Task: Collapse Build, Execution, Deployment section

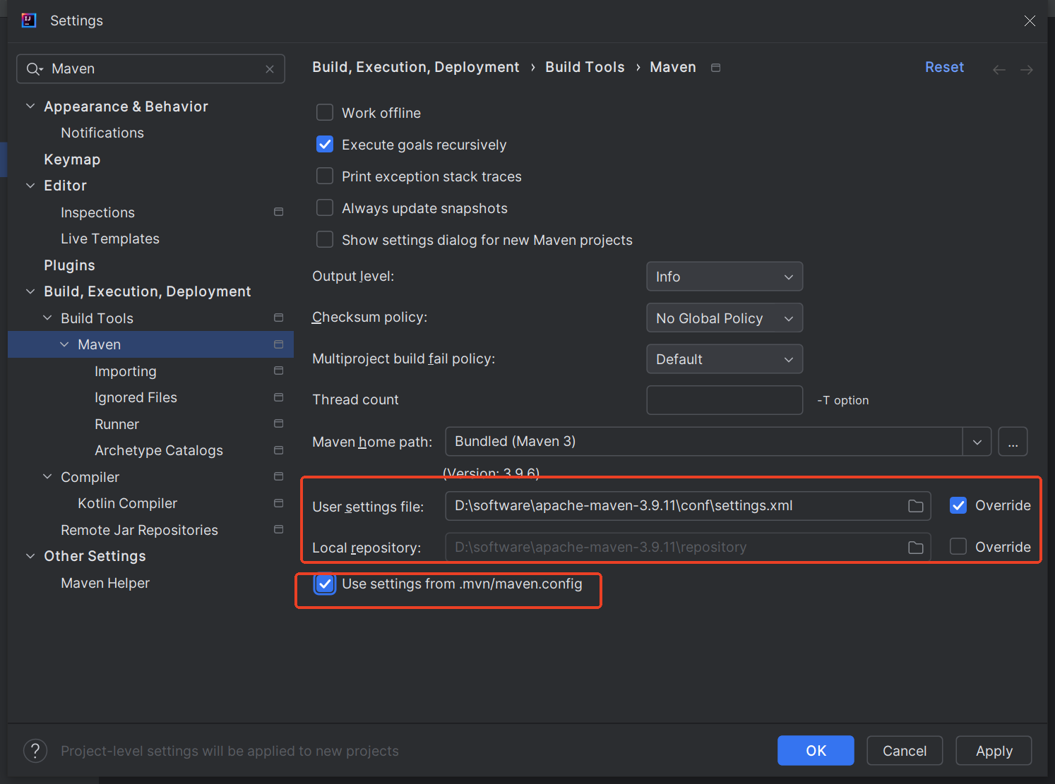Action: coord(30,291)
